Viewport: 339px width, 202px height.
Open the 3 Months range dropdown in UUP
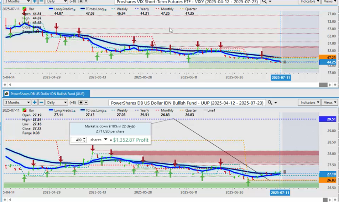pyautogui.click(x=16, y=103)
